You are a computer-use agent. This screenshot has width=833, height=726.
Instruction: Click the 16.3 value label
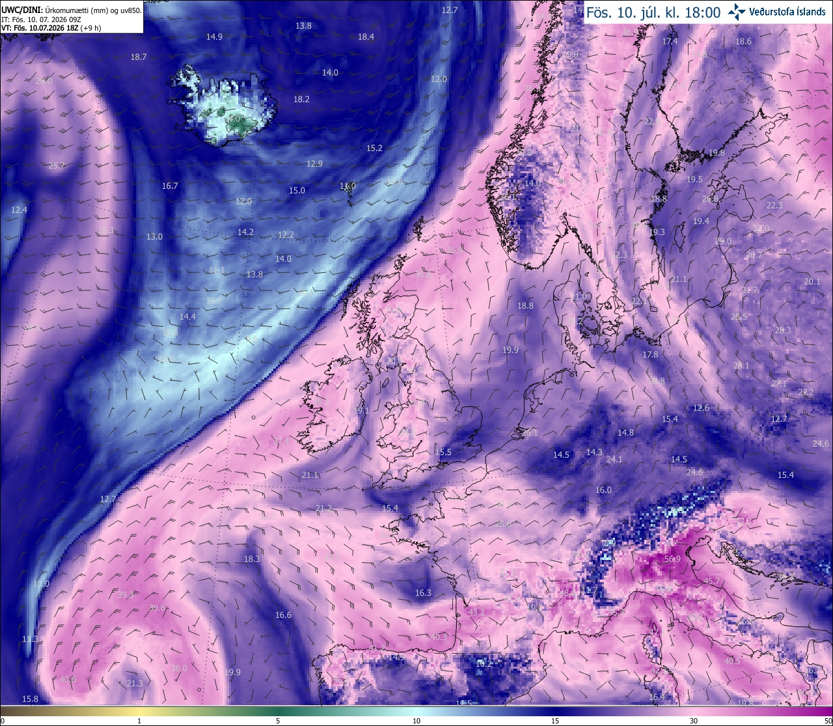pyautogui.click(x=423, y=593)
